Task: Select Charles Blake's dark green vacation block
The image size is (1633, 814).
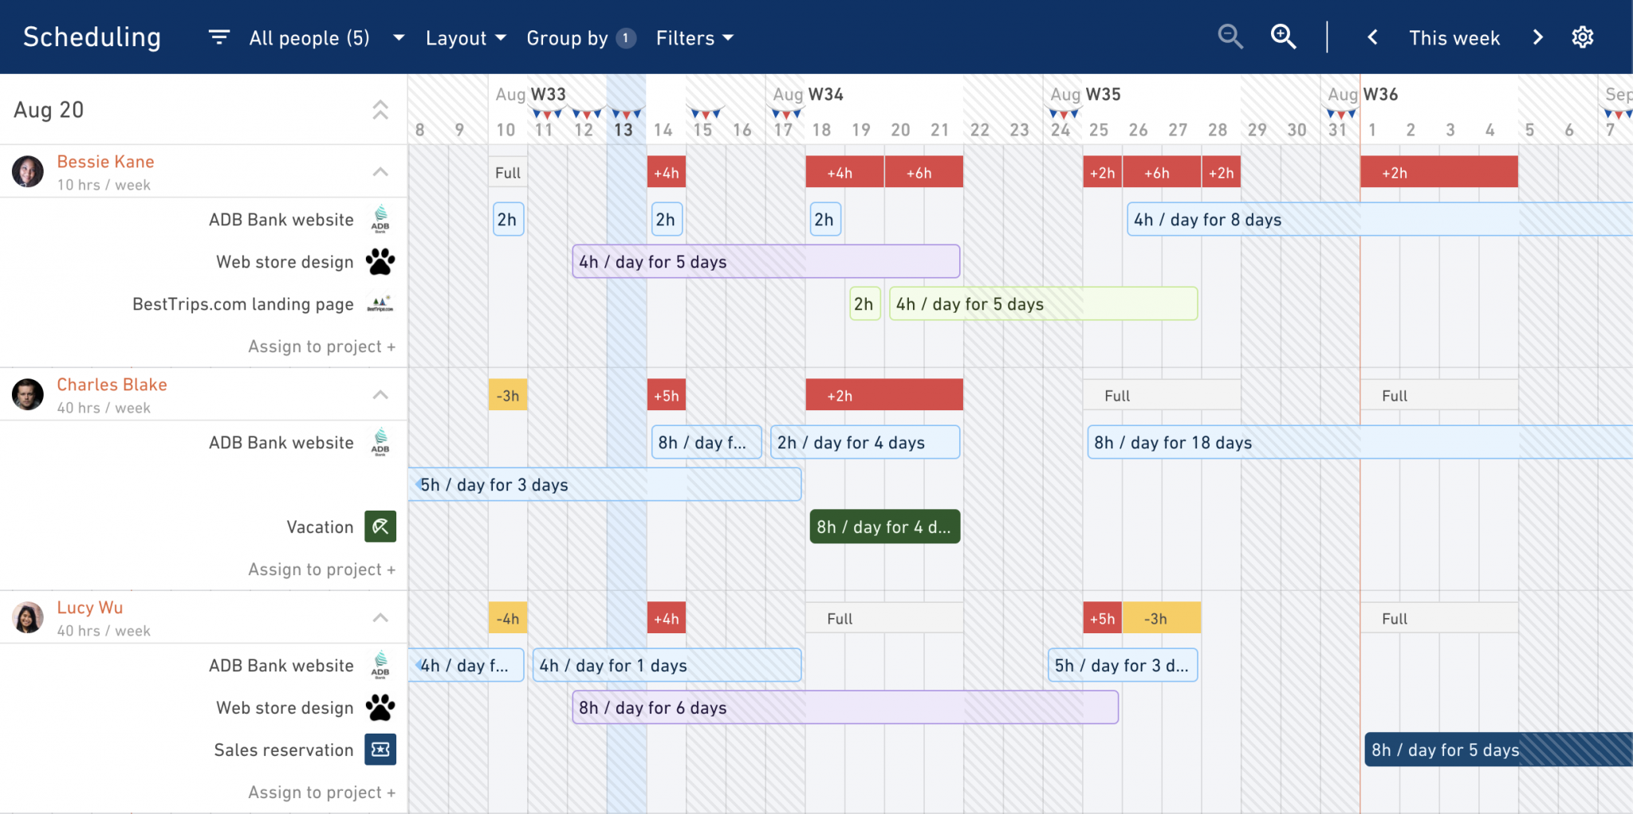Action: [x=884, y=526]
